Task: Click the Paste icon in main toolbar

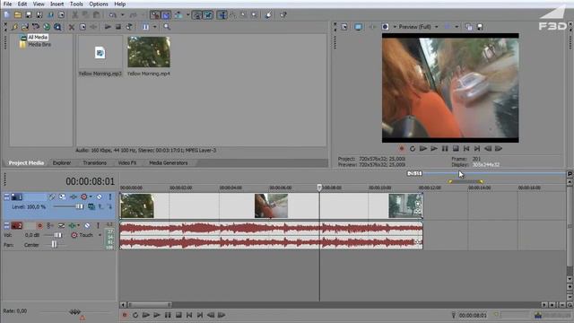Action: 96,15
